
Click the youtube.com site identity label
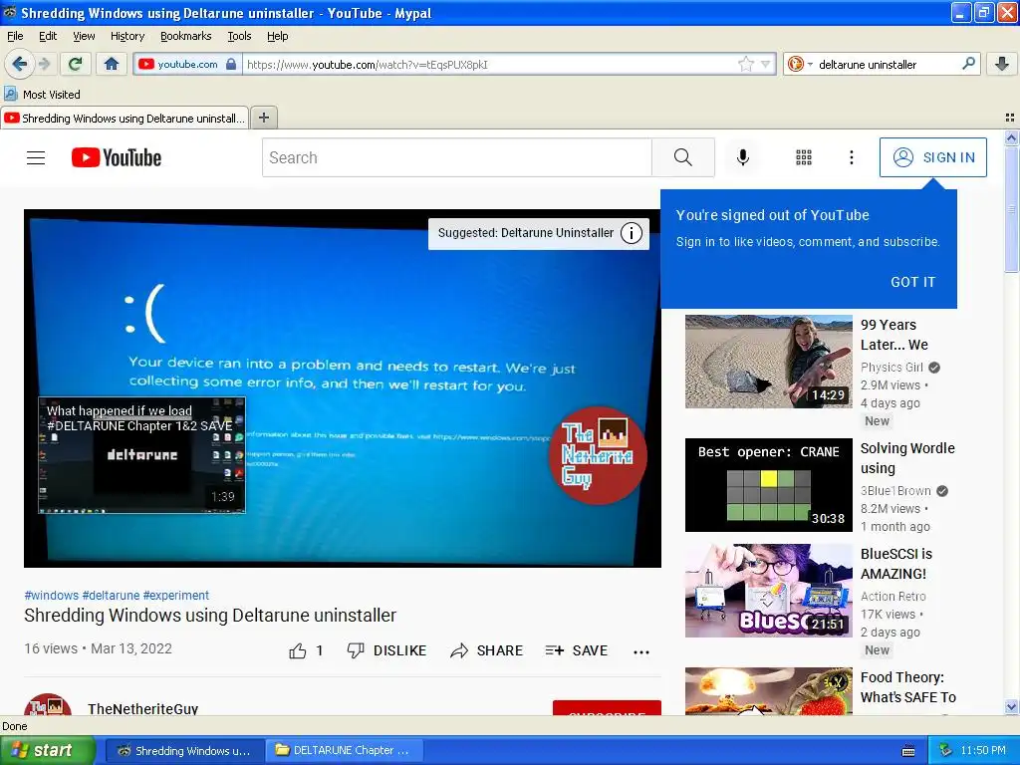187,64
